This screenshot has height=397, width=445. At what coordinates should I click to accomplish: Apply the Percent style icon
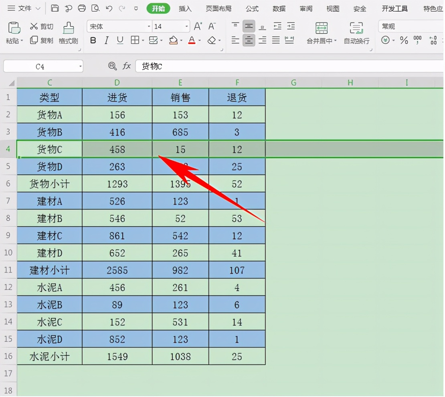[404, 40]
